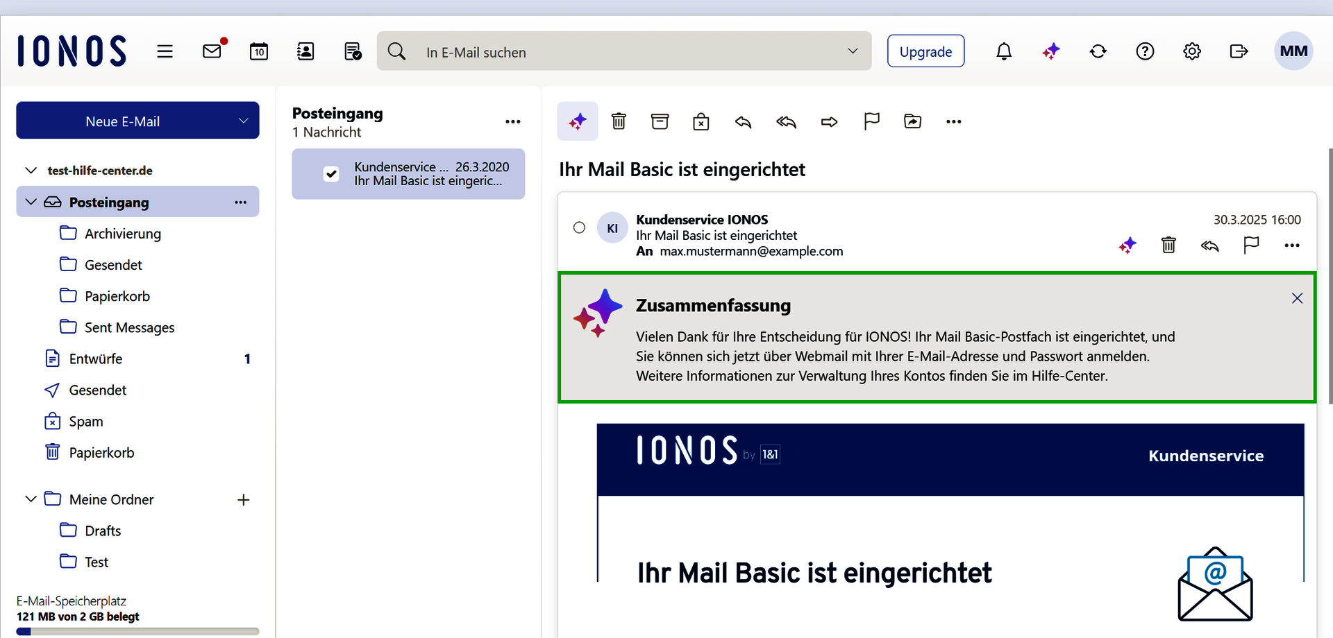Open Posteingang list header options dots

(x=513, y=121)
